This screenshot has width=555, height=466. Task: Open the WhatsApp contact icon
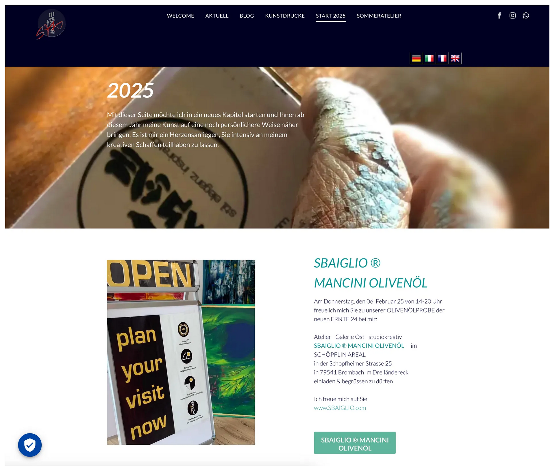tap(526, 16)
